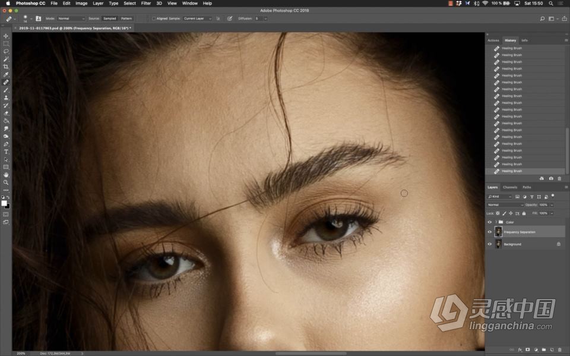The height and width of the screenshot is (356, 570).
Task: Toggle Aligned checkbox in options bar
Action: tap(154, 18)
